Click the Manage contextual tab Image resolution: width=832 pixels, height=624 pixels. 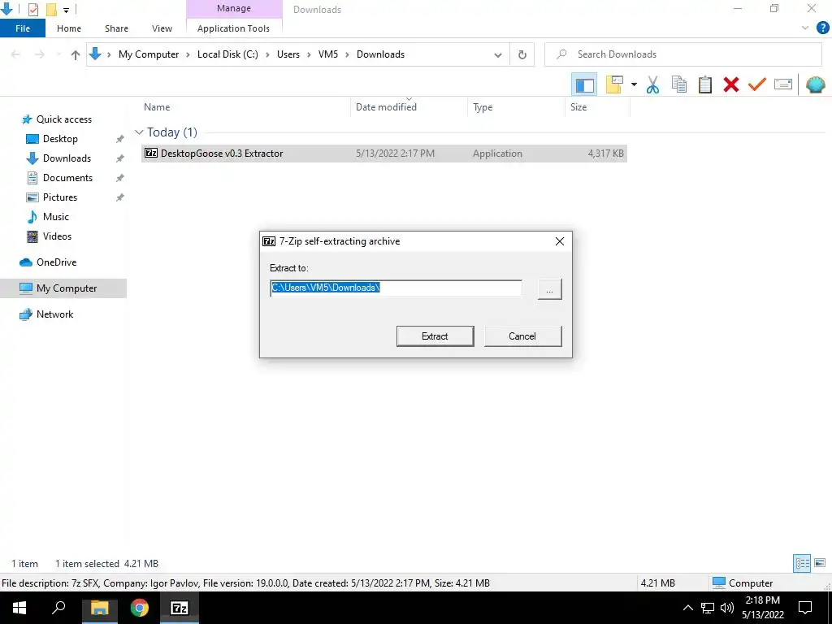[234, 8]
